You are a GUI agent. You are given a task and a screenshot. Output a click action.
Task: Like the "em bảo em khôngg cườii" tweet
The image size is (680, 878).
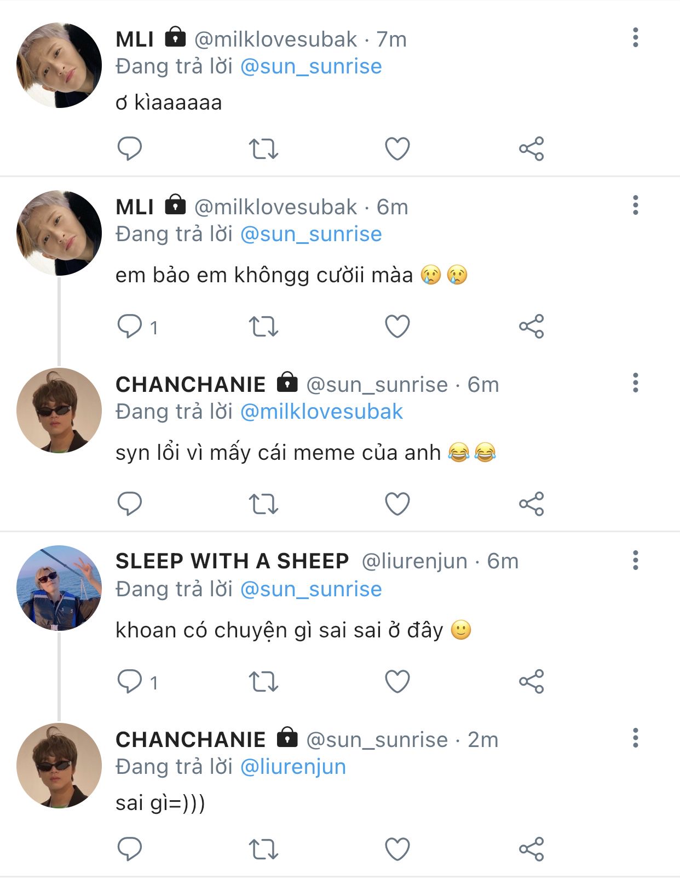tap(397, 327)
